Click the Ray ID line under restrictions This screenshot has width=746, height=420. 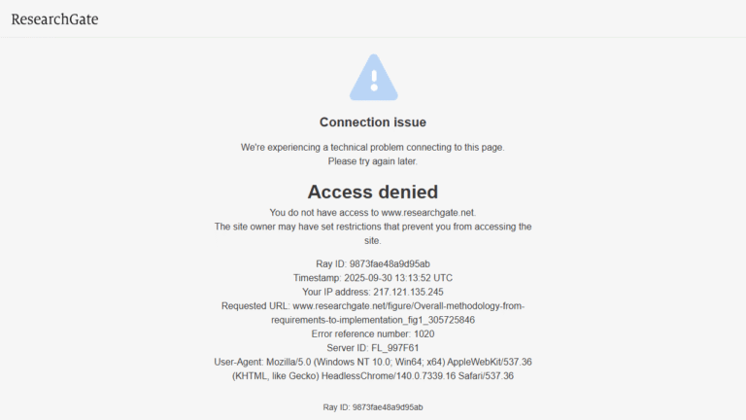tap(373, 263)
